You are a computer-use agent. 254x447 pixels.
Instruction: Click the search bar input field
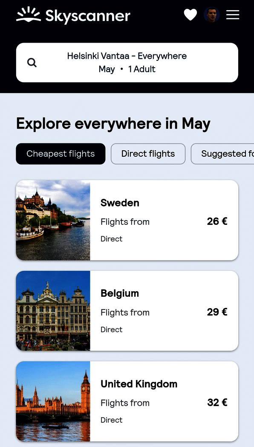click(127, 62)
